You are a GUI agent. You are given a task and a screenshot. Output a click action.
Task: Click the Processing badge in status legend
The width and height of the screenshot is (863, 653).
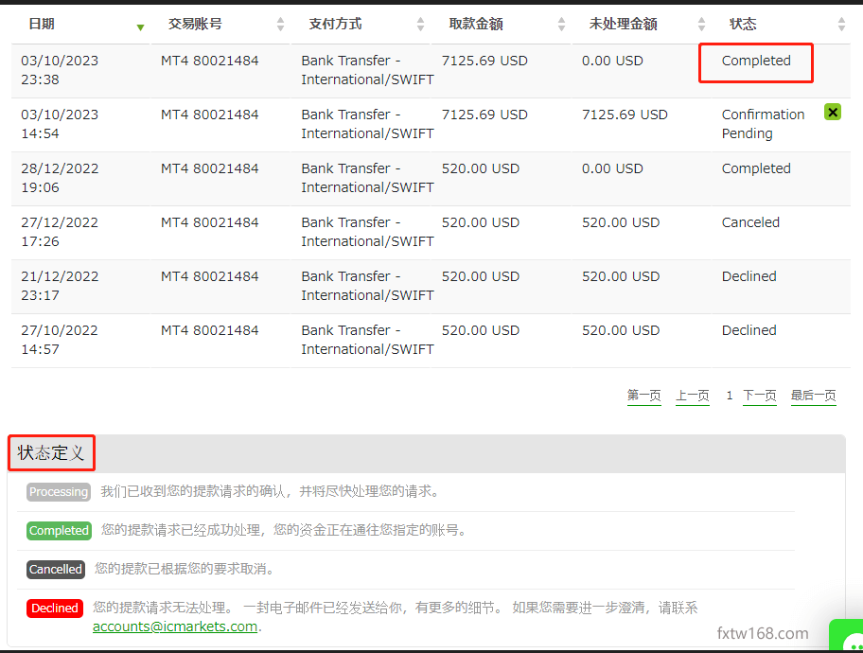pyautogui.click(x=58, y=492)
